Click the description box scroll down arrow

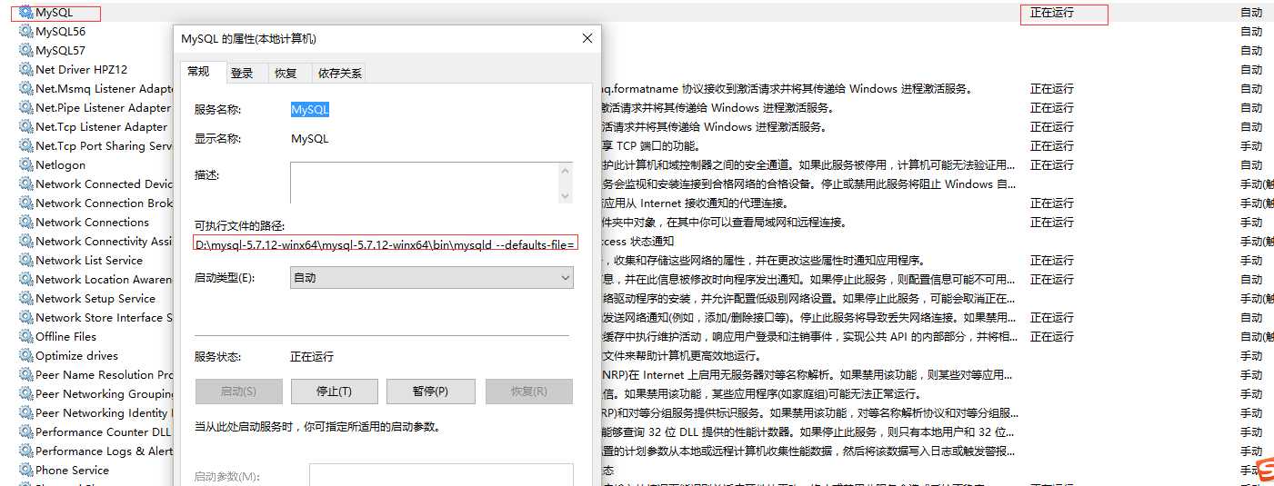click(567, 195)
